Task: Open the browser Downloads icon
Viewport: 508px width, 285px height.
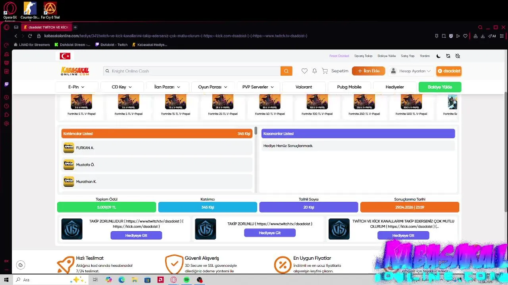Action: pos(483,36)
